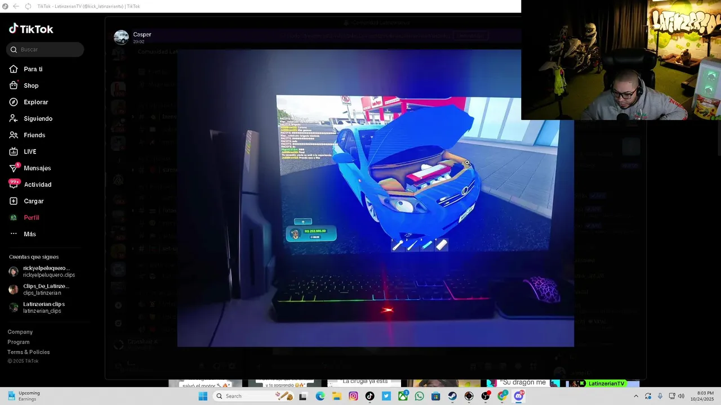Open the Upcoming Earnings taskbar widget
The width and height of the screenshot is (721, 405).
click(x=24, y=396)
